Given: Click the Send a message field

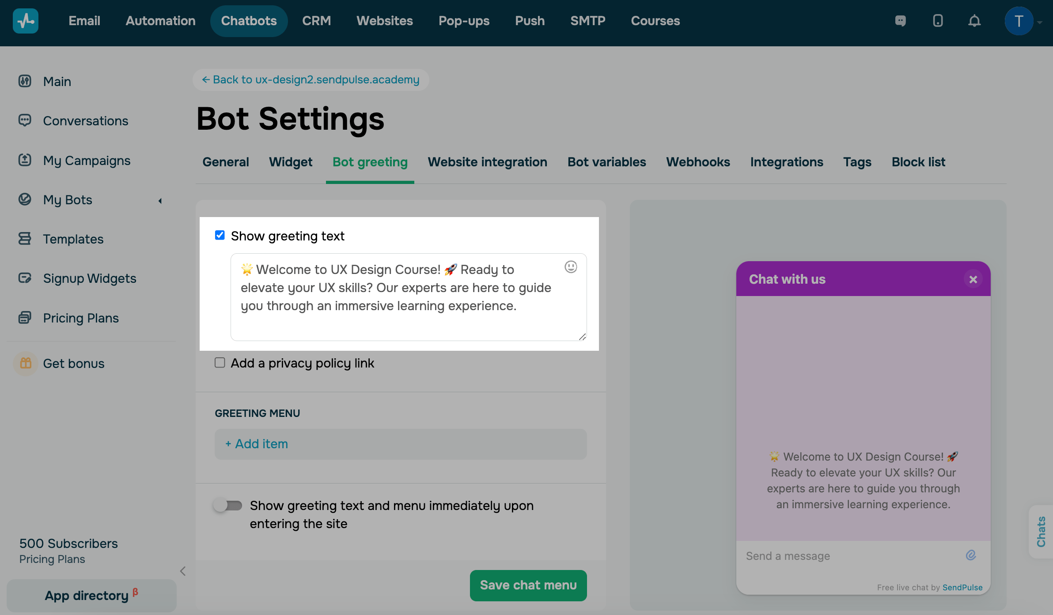Looking at the screenshot, I should click(x=848, y=556).
